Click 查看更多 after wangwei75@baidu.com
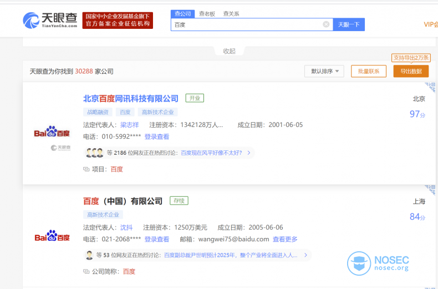 [x=285, y=239]
